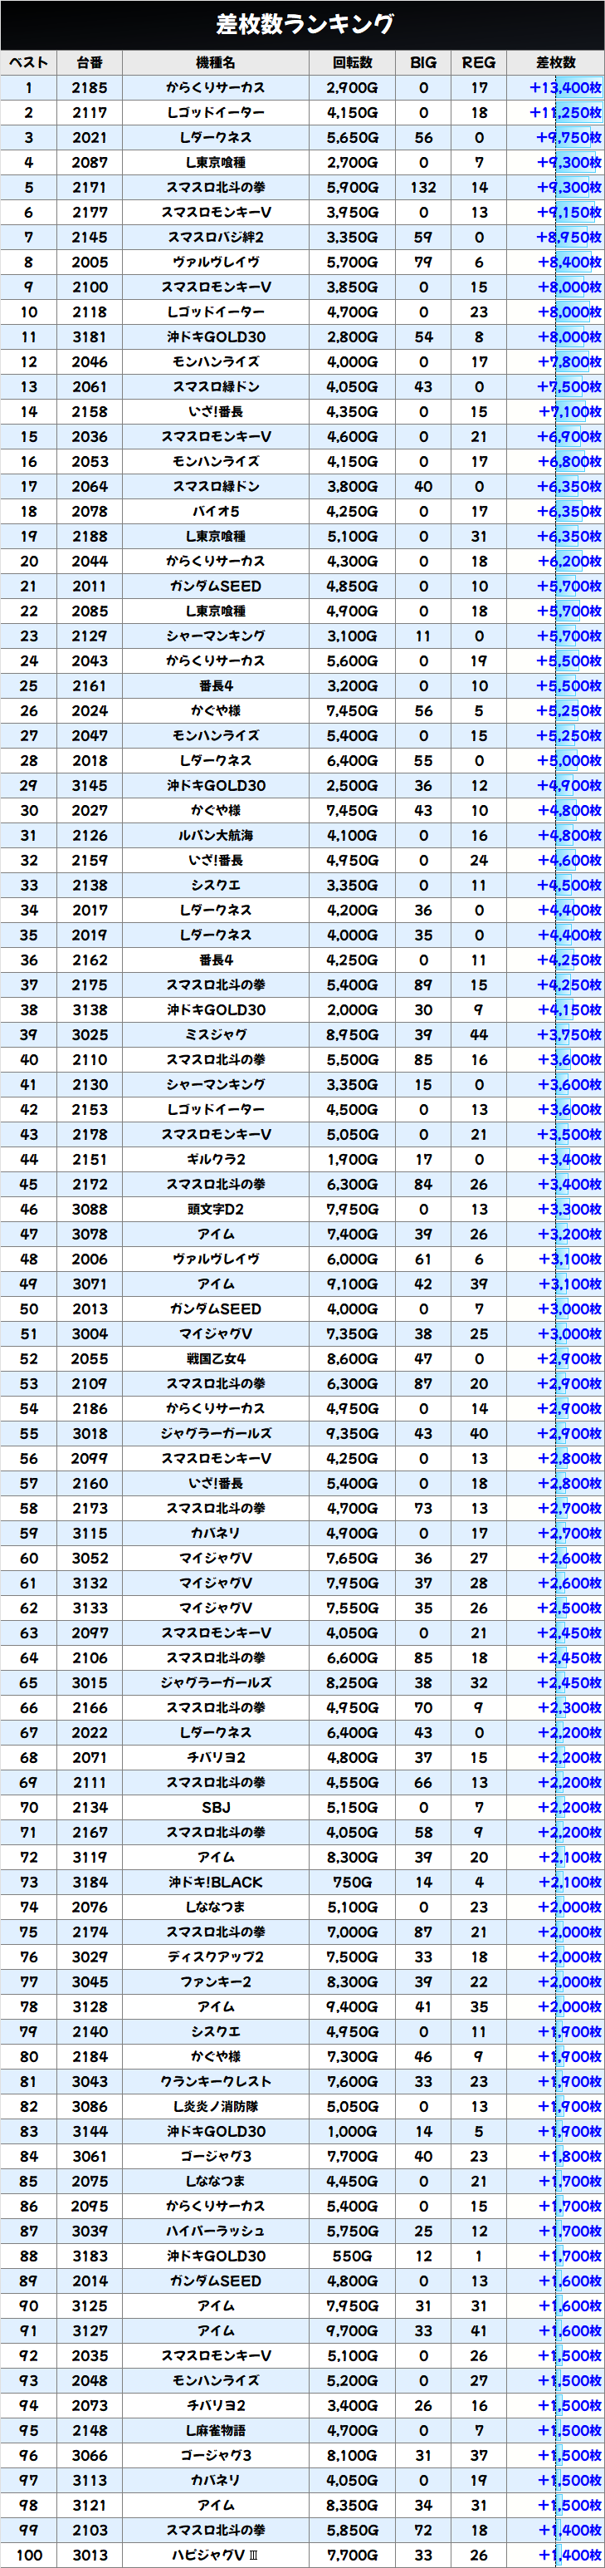Image resolution: width=605 pixels, height=2568 pixels.
Task: Select ミスジャグ machine name
Action: 216,1035
